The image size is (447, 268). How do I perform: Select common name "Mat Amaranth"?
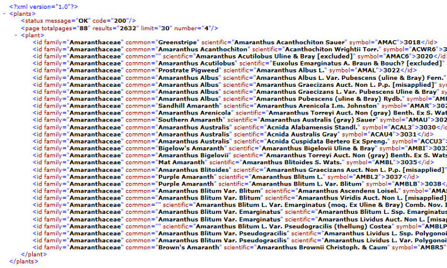[x=181, y=162]
